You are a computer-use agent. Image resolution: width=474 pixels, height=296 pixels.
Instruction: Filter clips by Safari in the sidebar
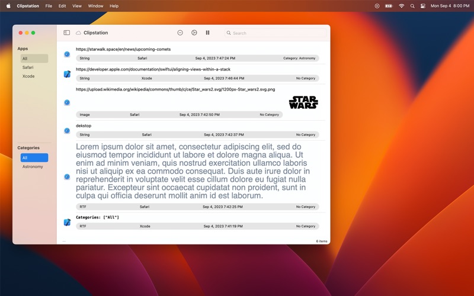[28, 67]
